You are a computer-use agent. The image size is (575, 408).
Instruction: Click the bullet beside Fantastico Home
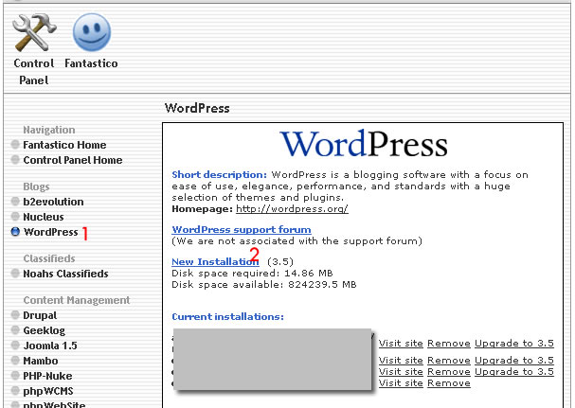click(x=15, y=145)
